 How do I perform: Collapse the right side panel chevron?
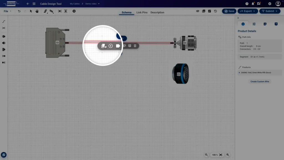(238, 18)
